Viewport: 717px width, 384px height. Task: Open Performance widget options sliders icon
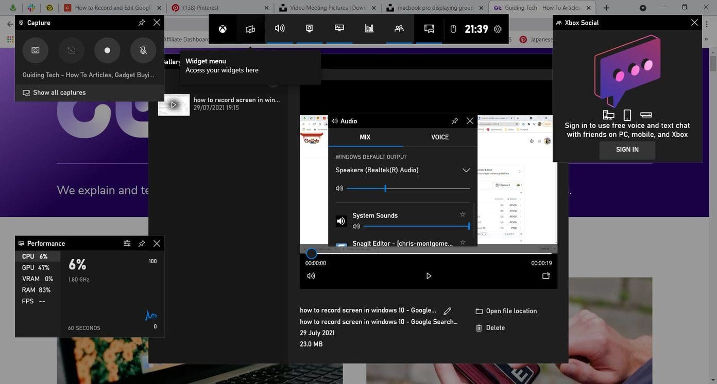127,243
